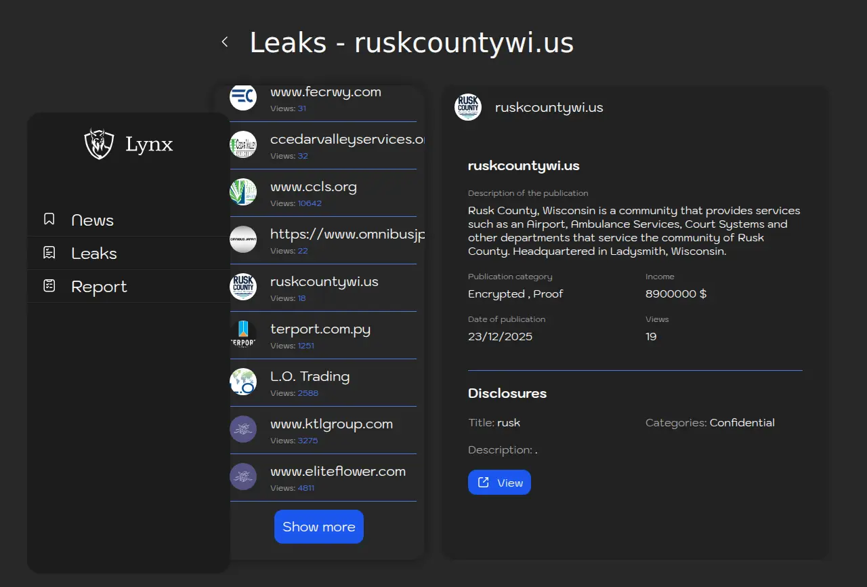Image resolution: width=867 pixels, height=587 pixels.
Task: Click the www.ktlgroup.com placeholder icon
Action: coord(243,429)
